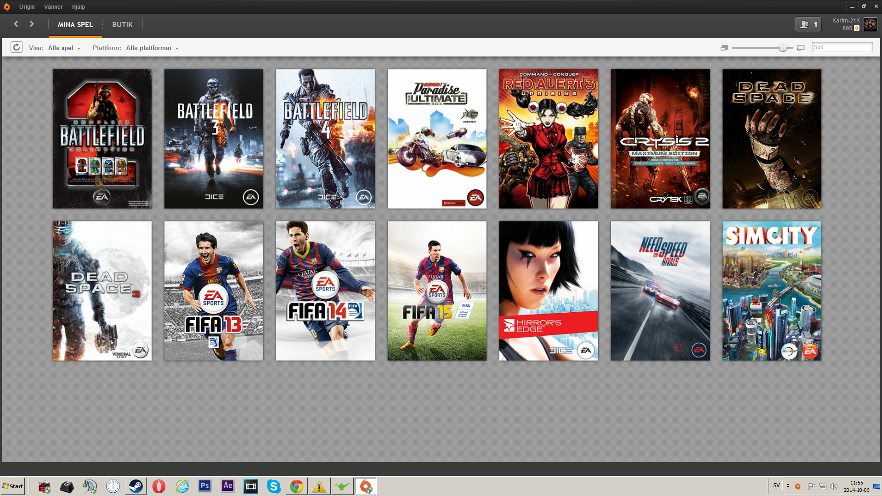Open the yellow warning triangle taskbar app
Image resolution: width=882 pixels, height=496 pixels.
(x=320, y=486)
